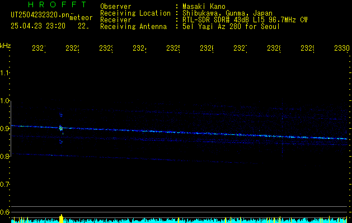Click the Observer label
Image resolution: width=352 pixels, height=223 pixels.
pos(116,6)
